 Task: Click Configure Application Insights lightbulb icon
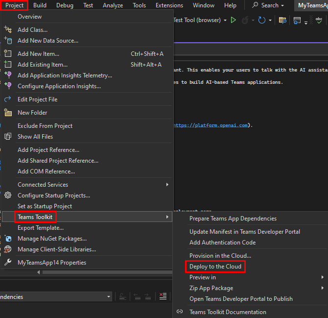pyautogui.click(x=8, y=86)
